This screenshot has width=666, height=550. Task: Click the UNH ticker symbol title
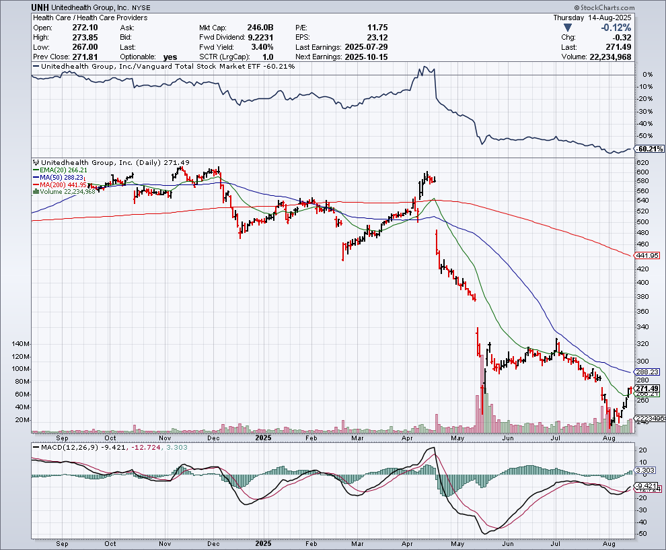pos(40,7)
